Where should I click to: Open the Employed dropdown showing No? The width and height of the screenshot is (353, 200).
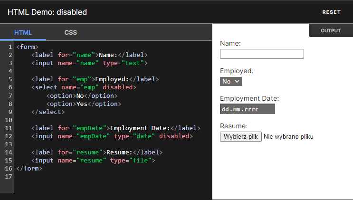click(231, 81)
